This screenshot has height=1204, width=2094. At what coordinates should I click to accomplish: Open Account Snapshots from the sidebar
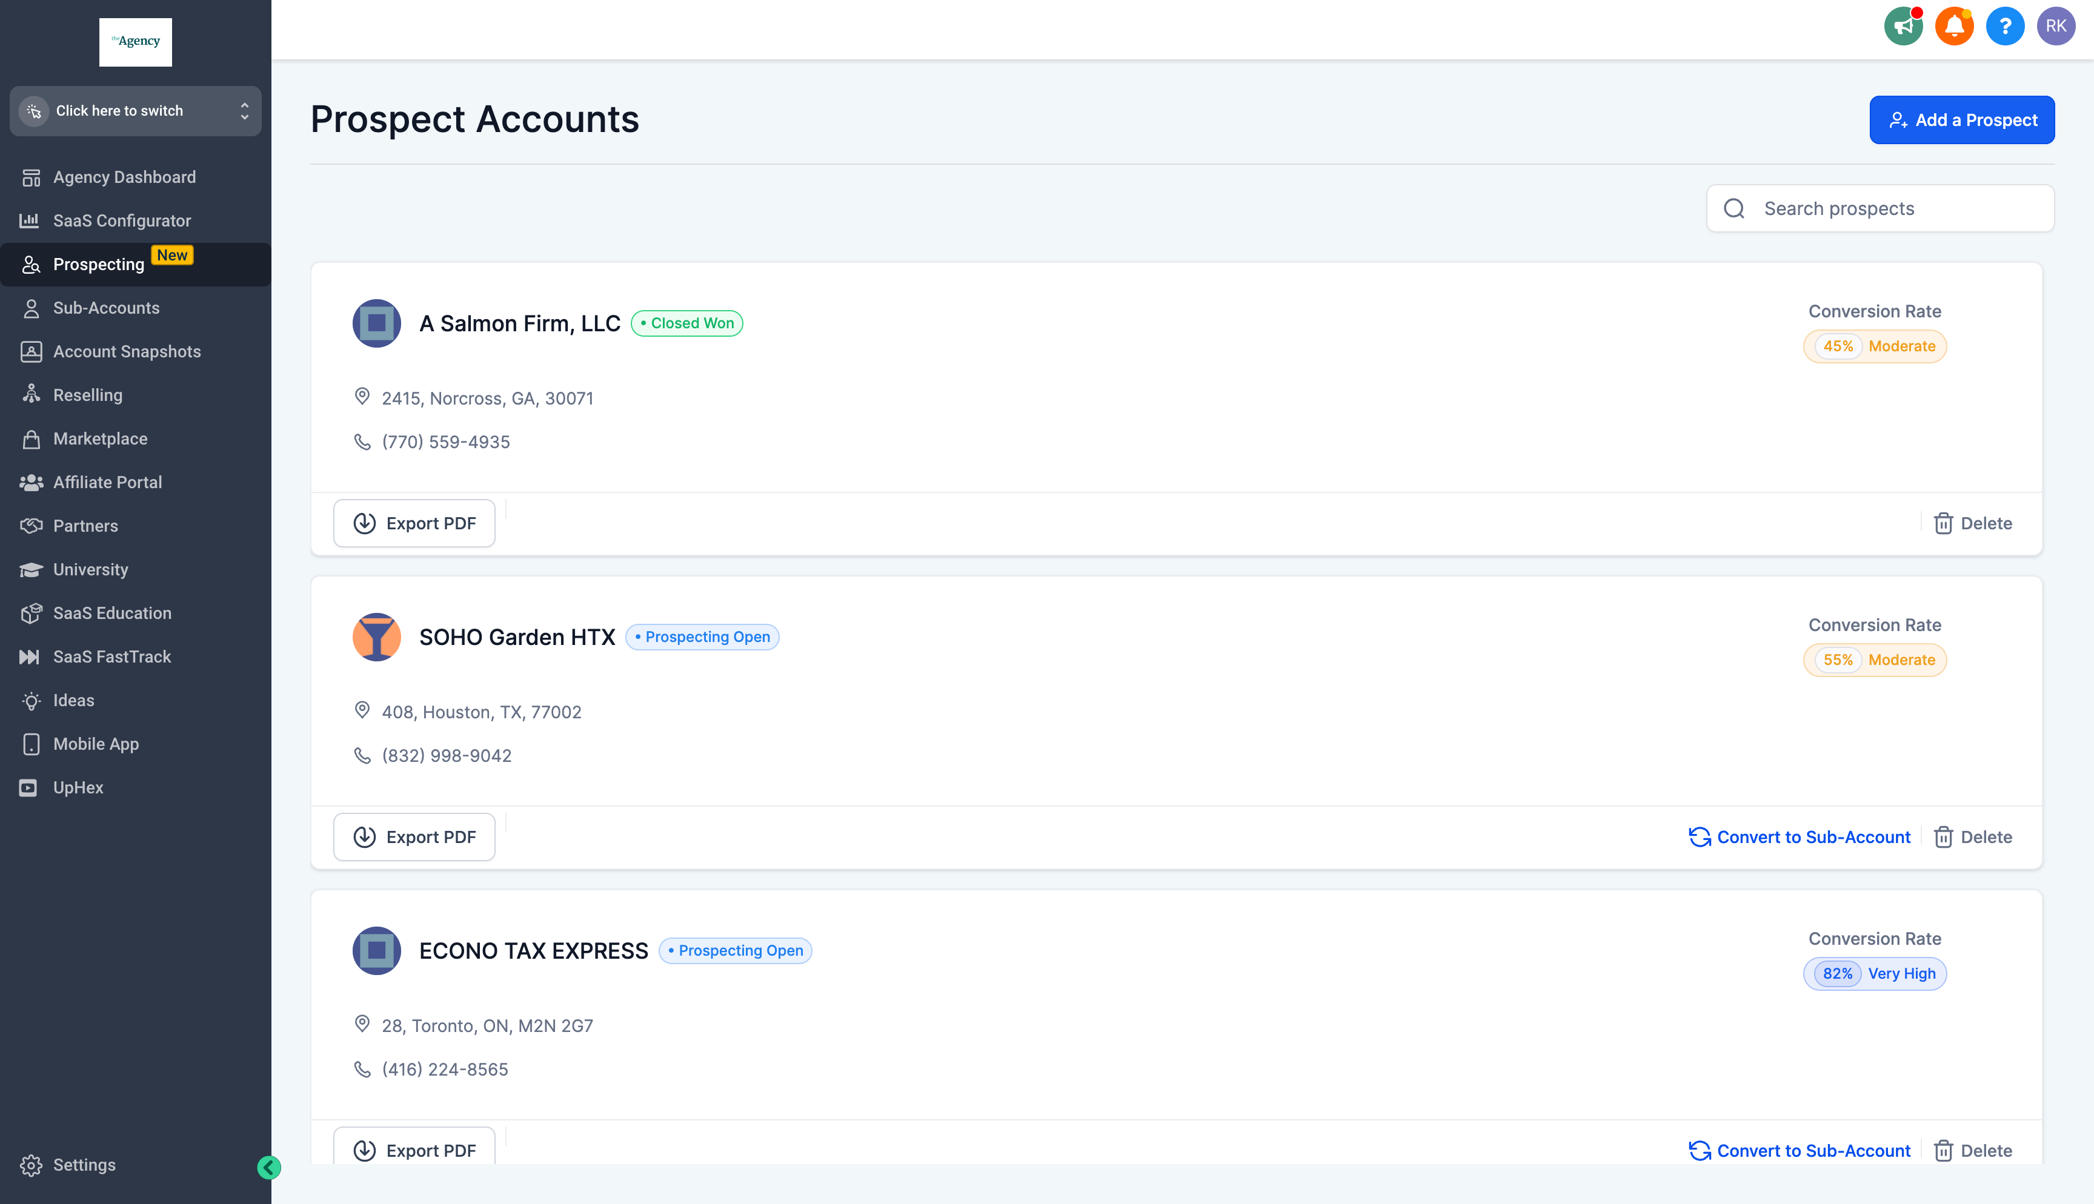pyautogui.click(x=127, y=351)
